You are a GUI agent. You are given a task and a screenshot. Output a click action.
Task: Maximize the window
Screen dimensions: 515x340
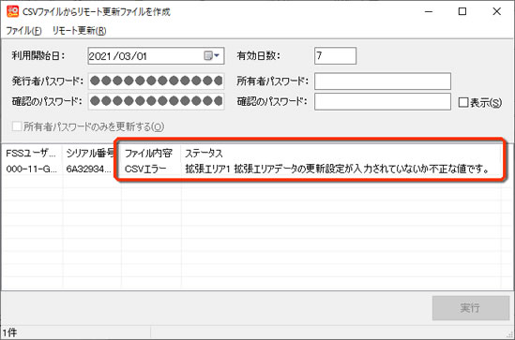click(462, 11)
